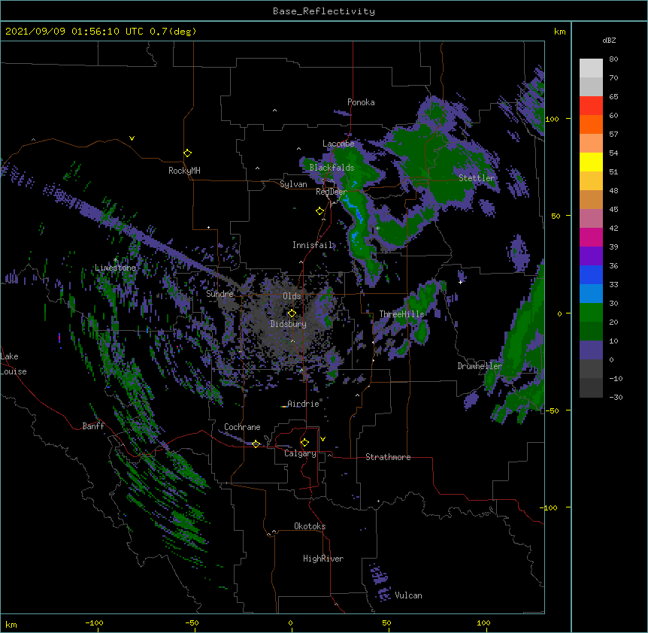Screen dimensions: 648x633
Task: Click the white plus marker north of Drumheller
Action: point(460,282)
